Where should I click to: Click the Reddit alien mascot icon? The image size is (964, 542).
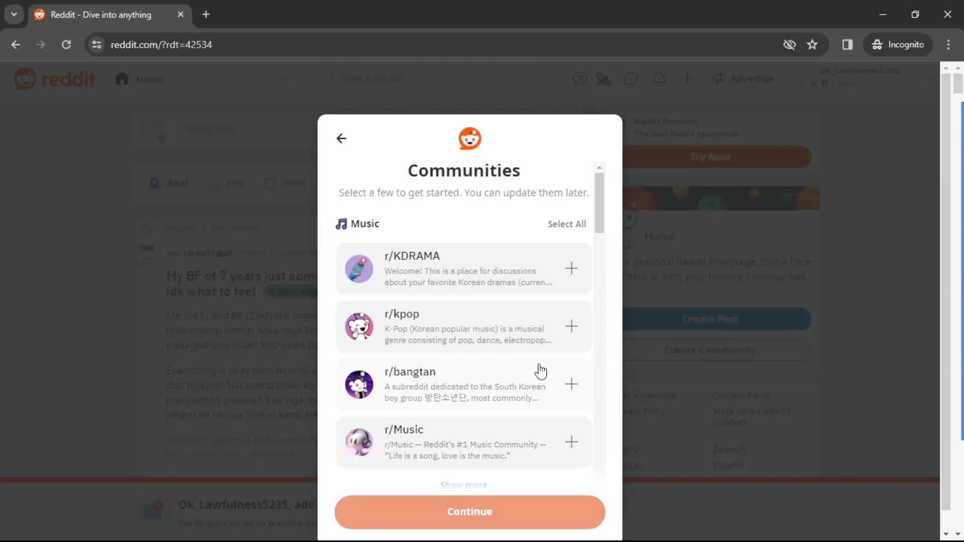click(x=470, y=139)
